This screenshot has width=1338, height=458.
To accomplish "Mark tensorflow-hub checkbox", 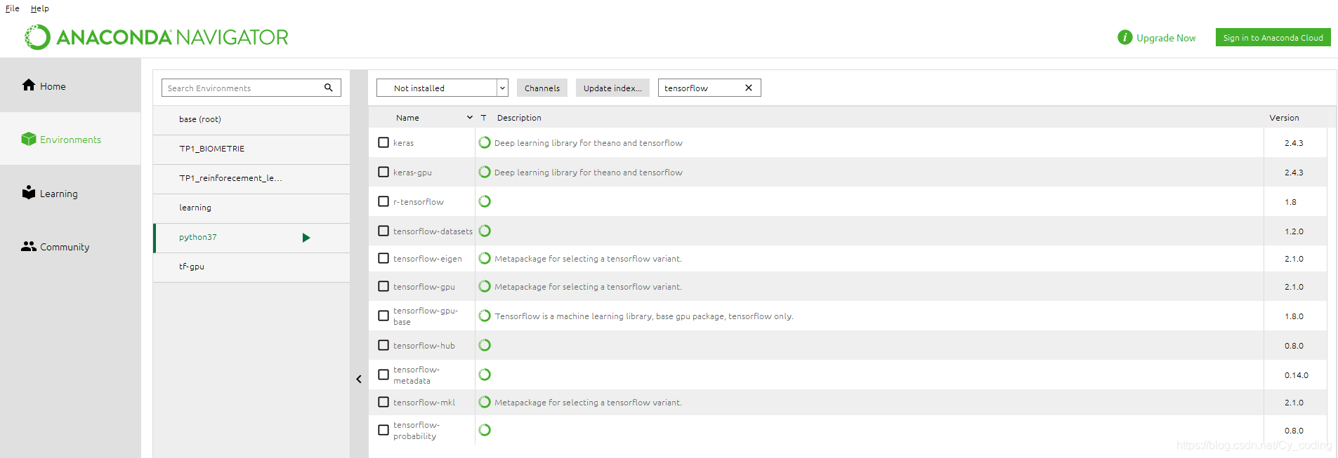I will (x=383, y=345).
